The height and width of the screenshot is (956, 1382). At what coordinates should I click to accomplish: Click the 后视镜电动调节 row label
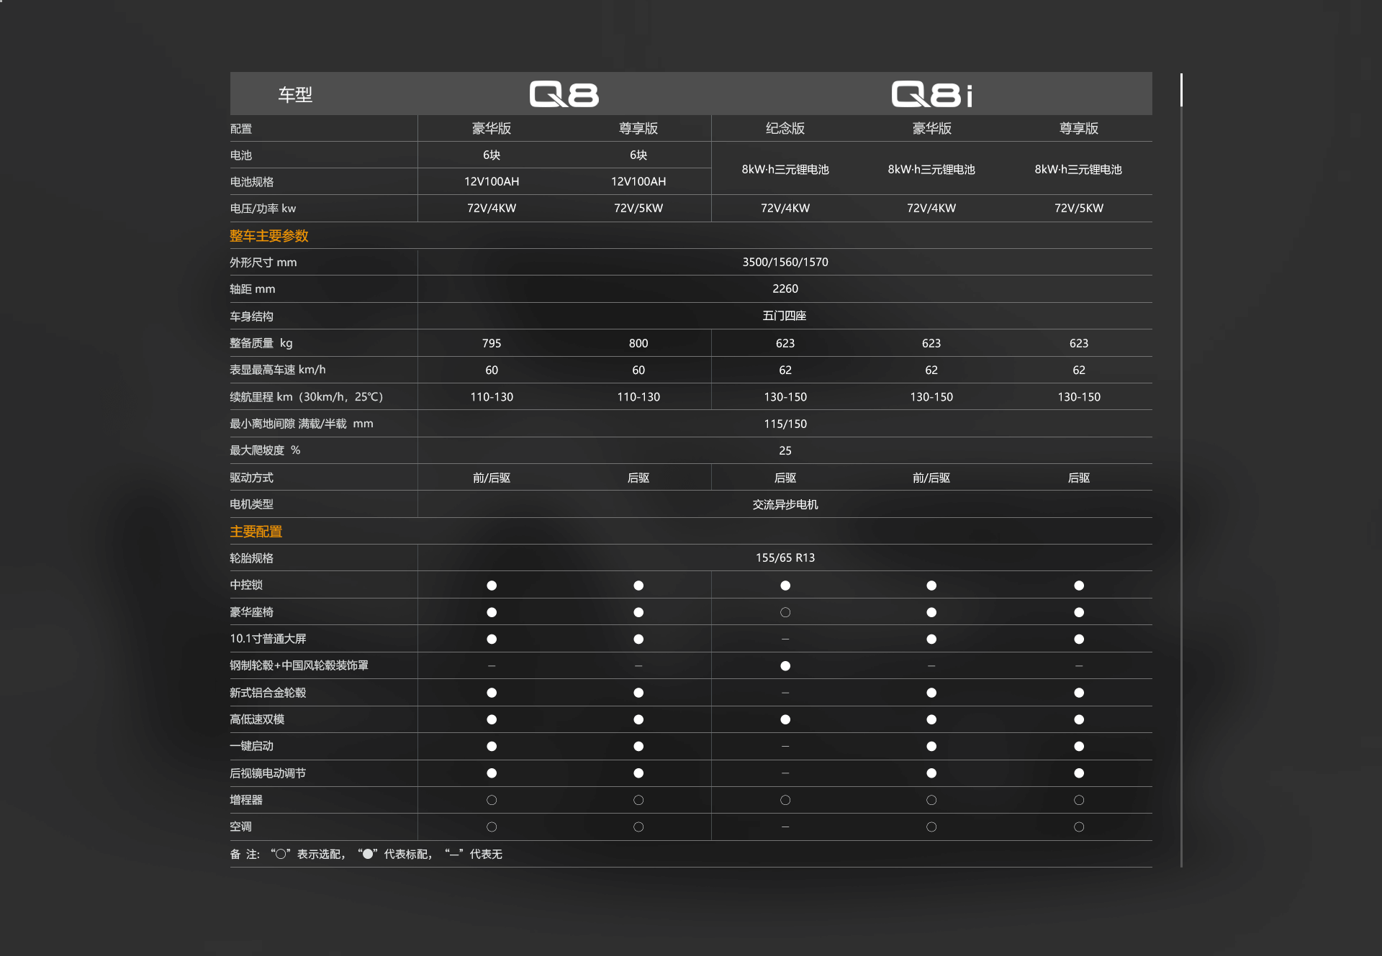[268, 773]
